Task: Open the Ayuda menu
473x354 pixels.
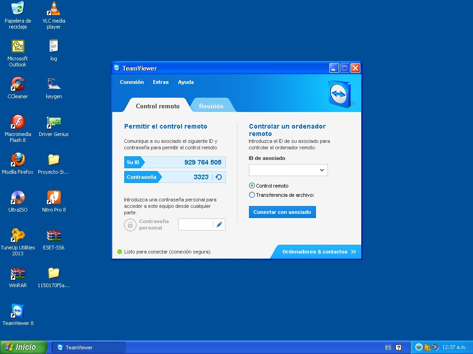Action: pyautogui.click(x=186, y=82)
